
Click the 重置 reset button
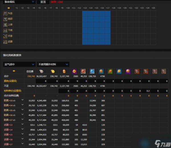[43, 2]
